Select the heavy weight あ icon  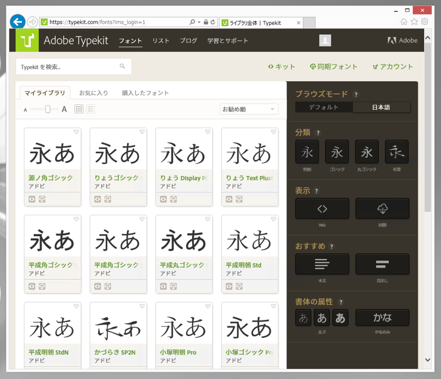pos(340,317)
